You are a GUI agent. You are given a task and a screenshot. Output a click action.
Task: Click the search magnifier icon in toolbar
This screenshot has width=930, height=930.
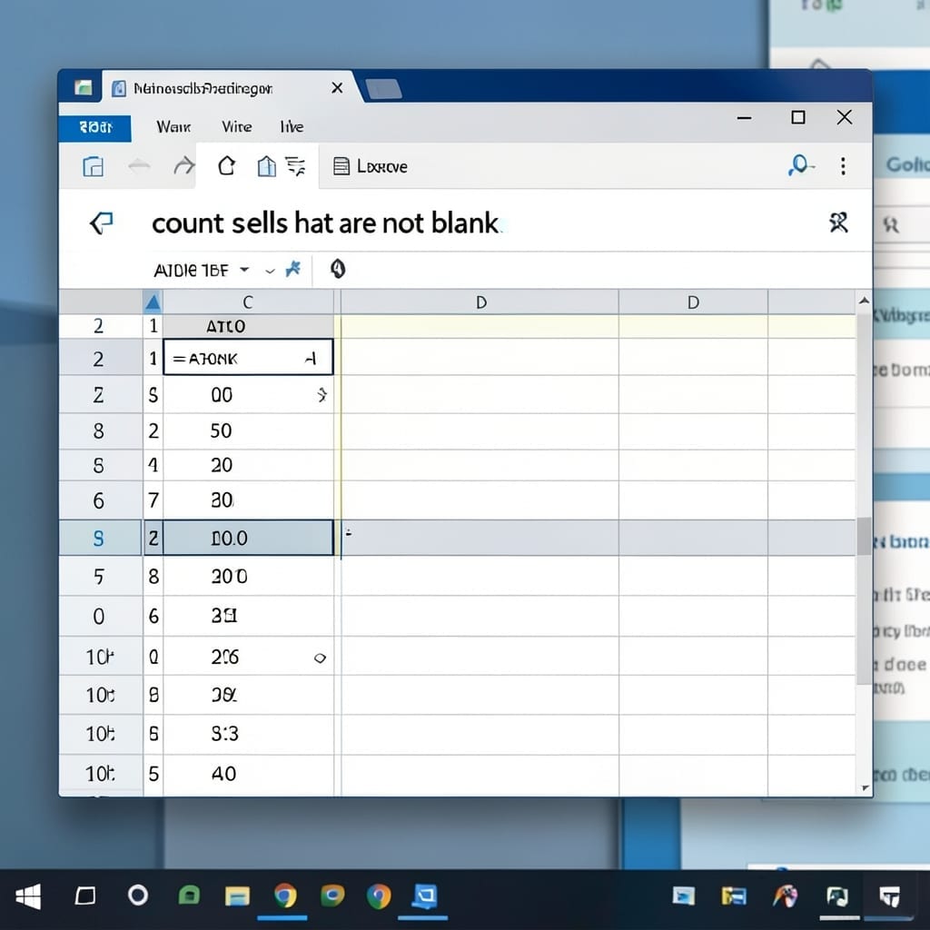(800, 165)
